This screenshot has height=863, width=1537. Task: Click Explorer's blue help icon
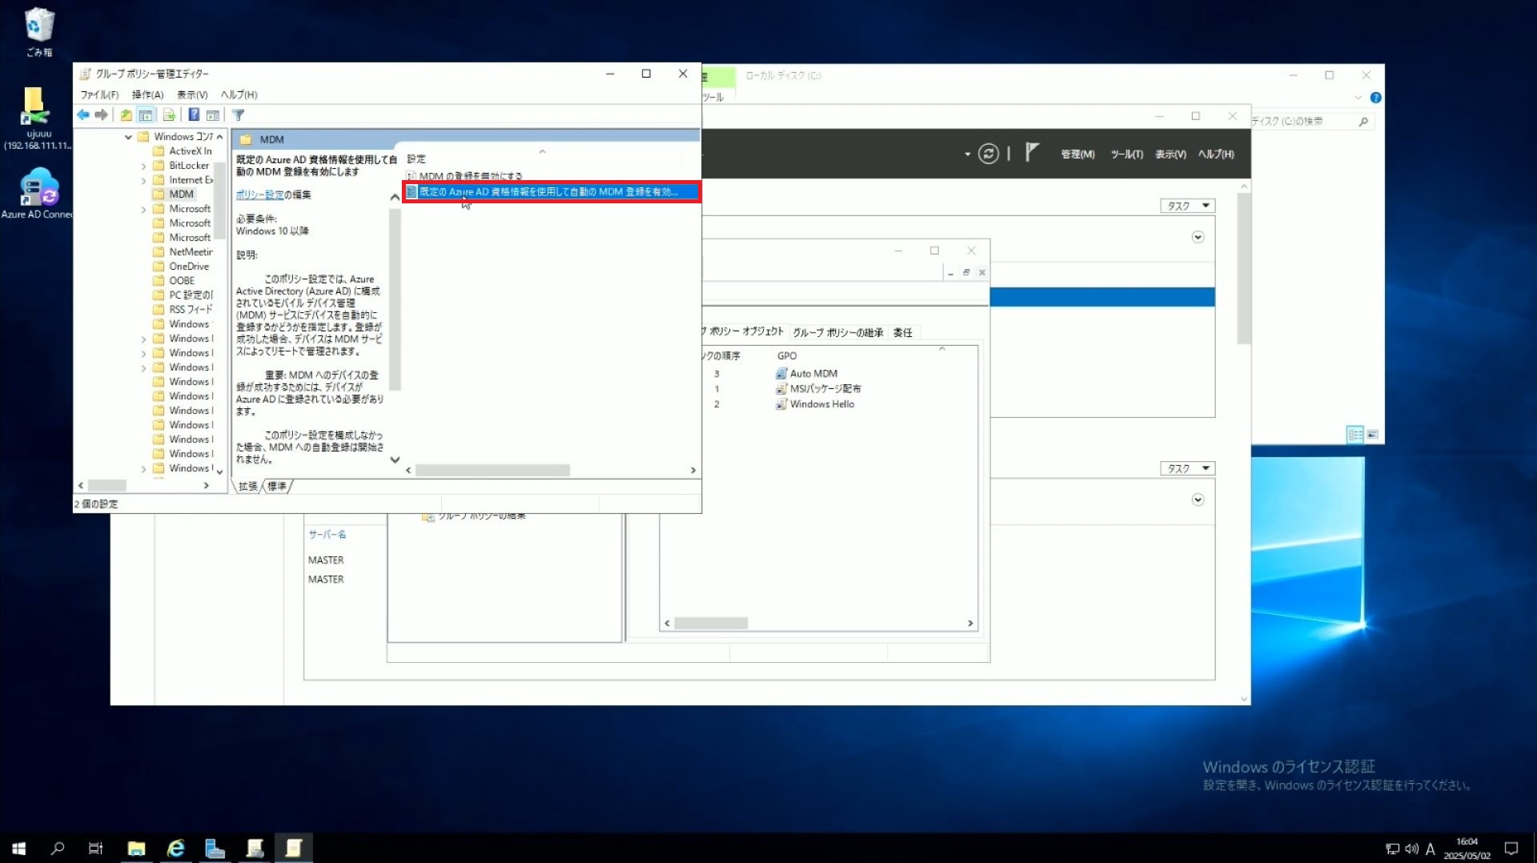pyautogui.click(x=1375, y=98)
